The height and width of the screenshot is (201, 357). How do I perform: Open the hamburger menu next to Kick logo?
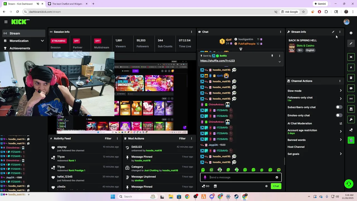click(x=6, y=22)
